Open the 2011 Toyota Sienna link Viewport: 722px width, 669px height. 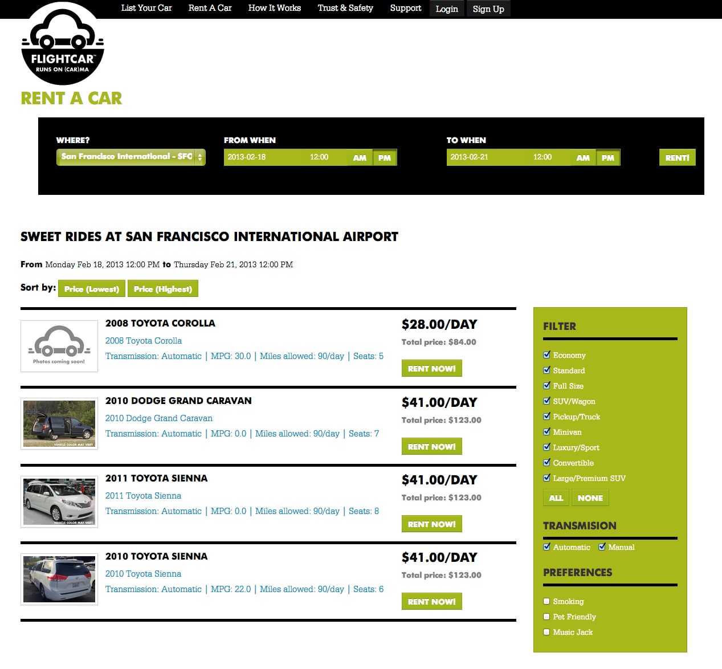coord(144,496)
